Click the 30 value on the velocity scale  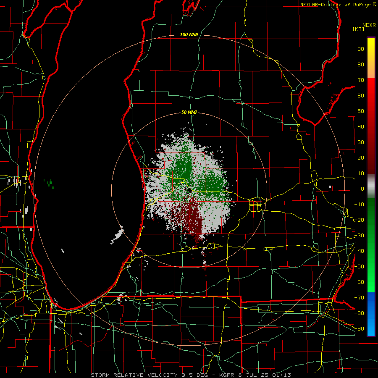(361, 142)
